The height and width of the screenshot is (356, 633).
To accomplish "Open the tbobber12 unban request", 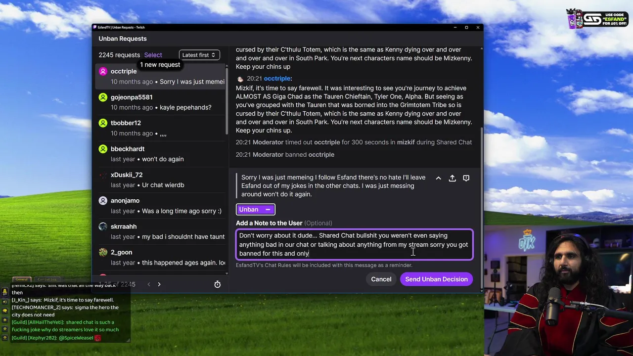I will [x=161, y=128].
